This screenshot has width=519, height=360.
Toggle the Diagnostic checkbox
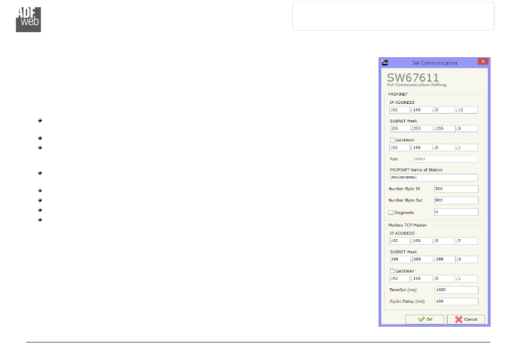[391, 213]
